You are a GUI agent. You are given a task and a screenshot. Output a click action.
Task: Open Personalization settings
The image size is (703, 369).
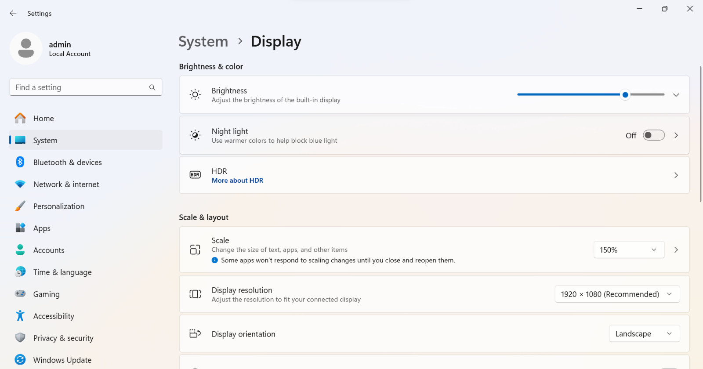click(x=86, y=206)
